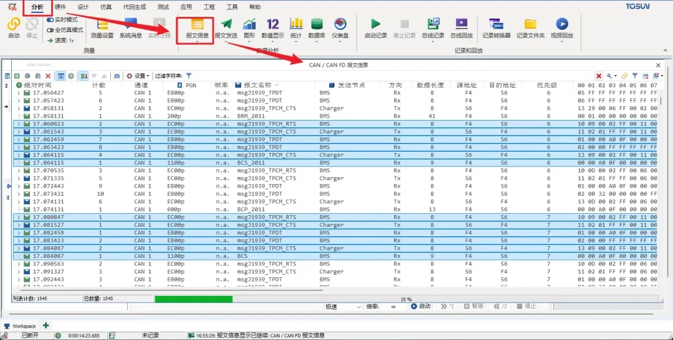Screen dimensions: 673x340
Task: Open the wrench tool dropdown arrow
Action: [x=616, y=76]
